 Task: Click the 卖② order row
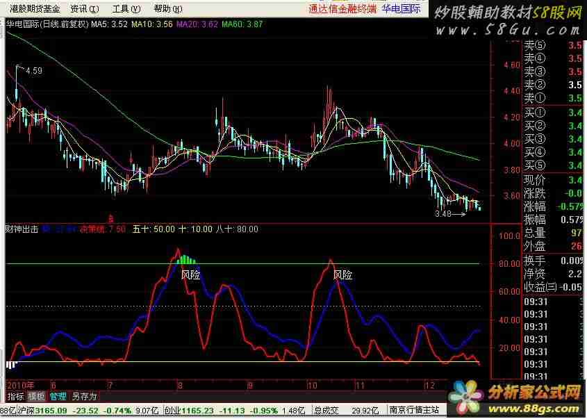[553, 85]
